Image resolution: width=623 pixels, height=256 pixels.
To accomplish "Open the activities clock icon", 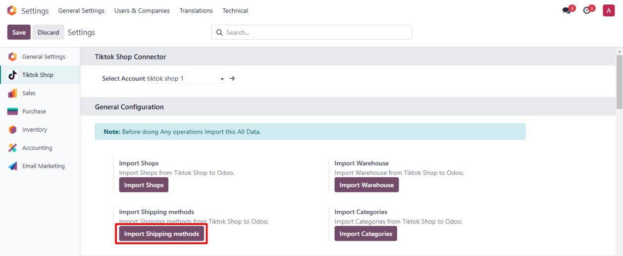I will pos(587,10).
